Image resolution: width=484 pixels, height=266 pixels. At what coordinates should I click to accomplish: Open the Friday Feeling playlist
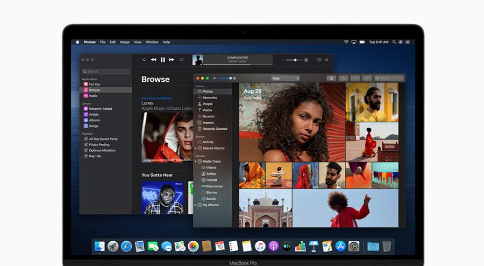click(105, 145)
